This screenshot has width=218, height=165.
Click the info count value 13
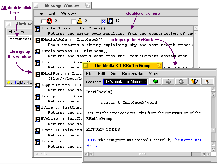pyautogui.click(x=117, y=21)
